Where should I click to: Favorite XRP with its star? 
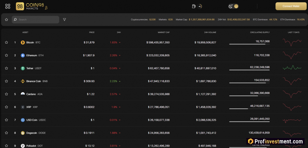(x=6, y=107)
